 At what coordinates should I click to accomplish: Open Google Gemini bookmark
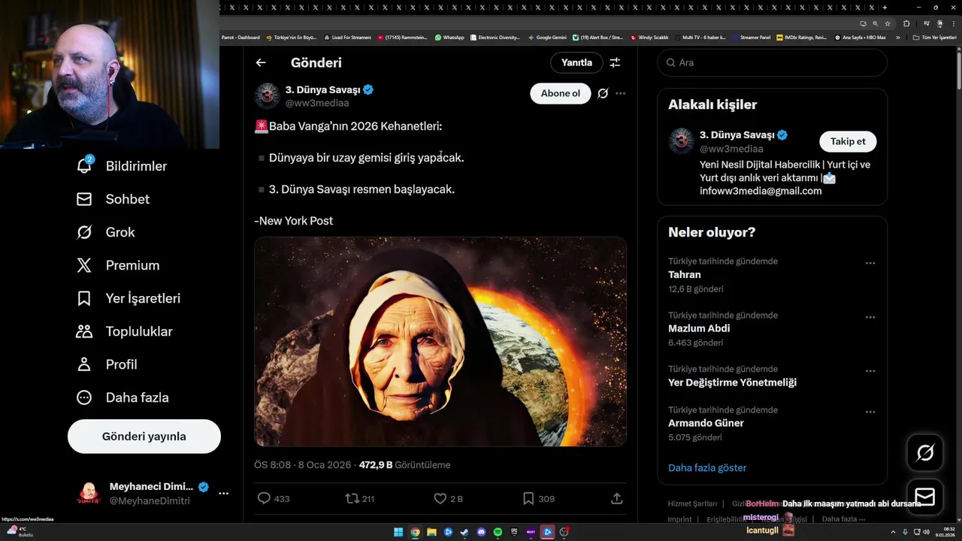(547, 37)
